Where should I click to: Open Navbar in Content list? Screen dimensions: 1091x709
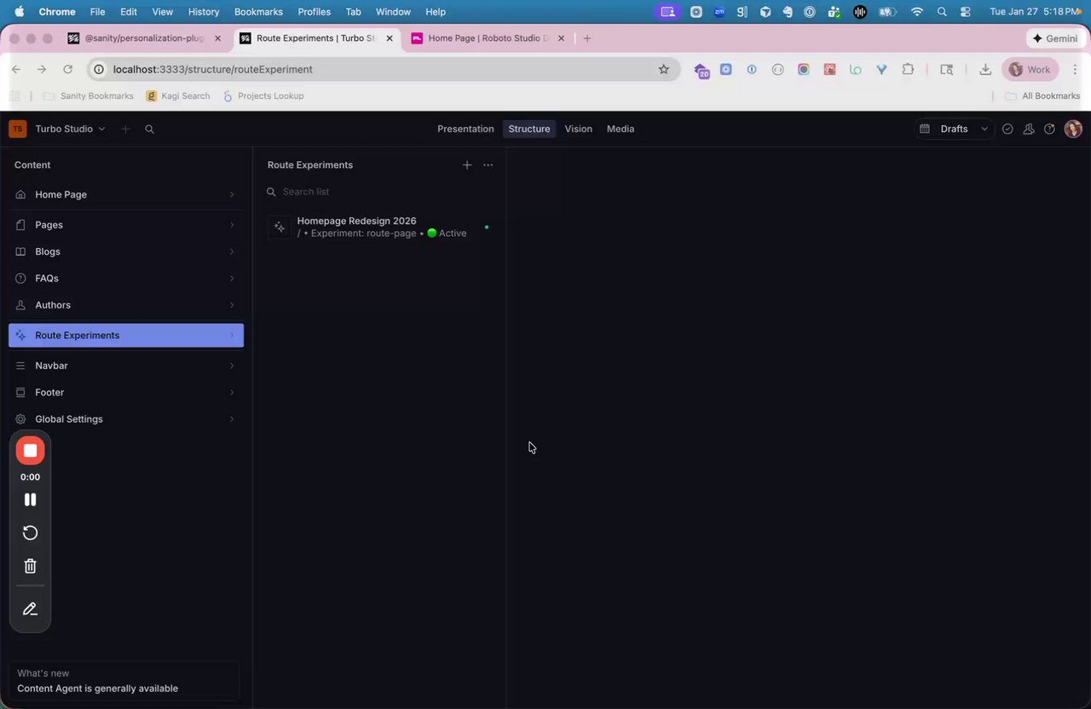126,366
